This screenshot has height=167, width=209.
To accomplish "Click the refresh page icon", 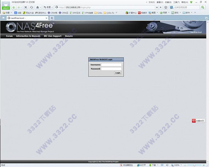I will click(x=32, y=7).
